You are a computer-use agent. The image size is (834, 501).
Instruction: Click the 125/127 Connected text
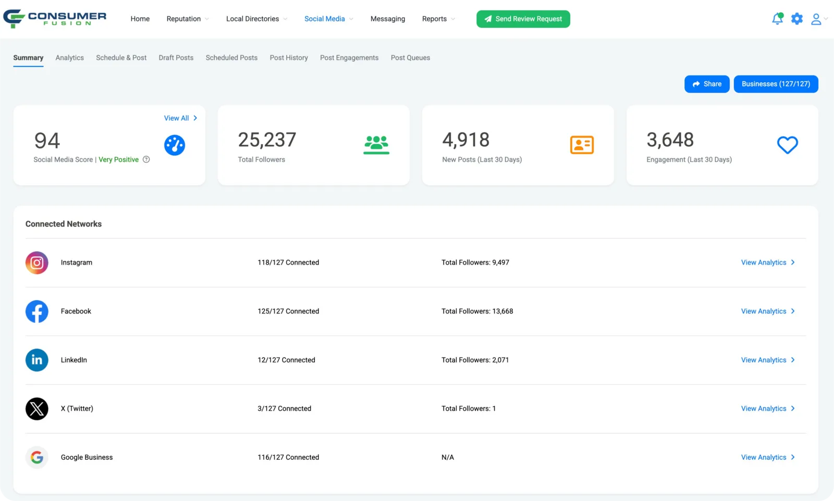pyautogui.click(x=288, y=311)
